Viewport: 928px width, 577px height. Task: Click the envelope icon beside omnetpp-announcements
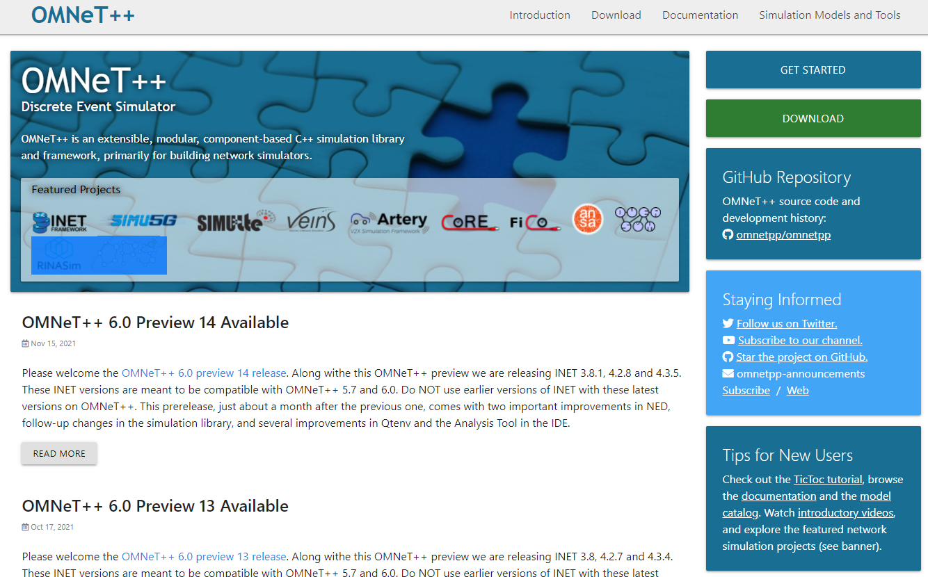click(728, 373)
